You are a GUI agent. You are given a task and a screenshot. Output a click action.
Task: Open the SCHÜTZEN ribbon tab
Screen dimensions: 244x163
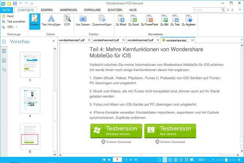point(115,10)
